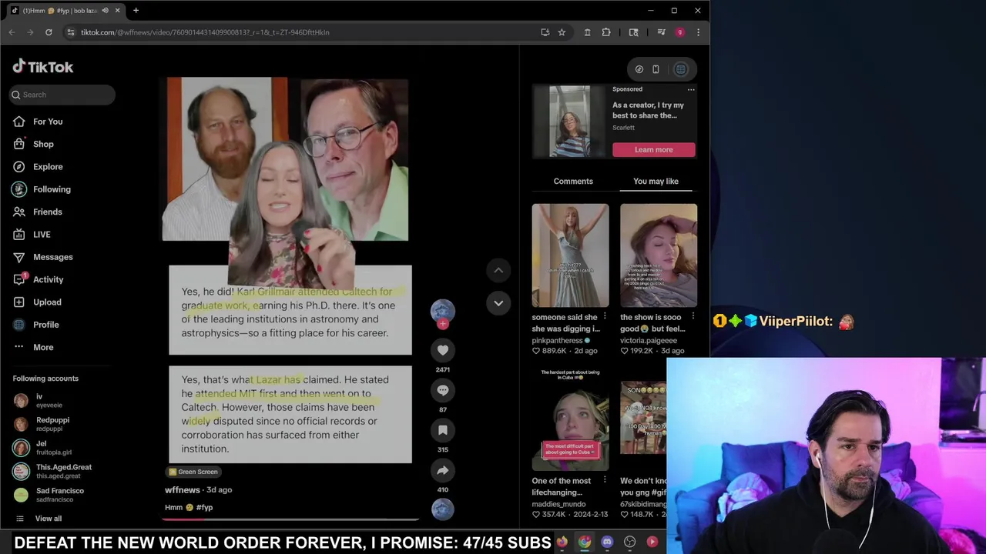Bookmark the video to favorites

click(x=443, y=430)
